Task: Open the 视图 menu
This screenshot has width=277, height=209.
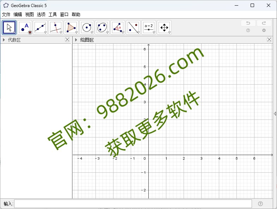Action: point(29,14)
